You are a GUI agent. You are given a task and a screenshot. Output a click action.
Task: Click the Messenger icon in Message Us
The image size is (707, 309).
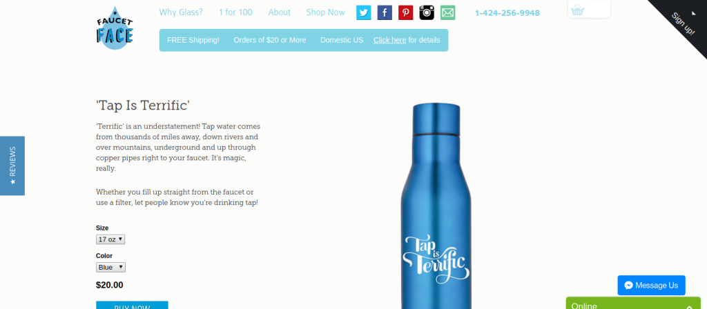629,286
